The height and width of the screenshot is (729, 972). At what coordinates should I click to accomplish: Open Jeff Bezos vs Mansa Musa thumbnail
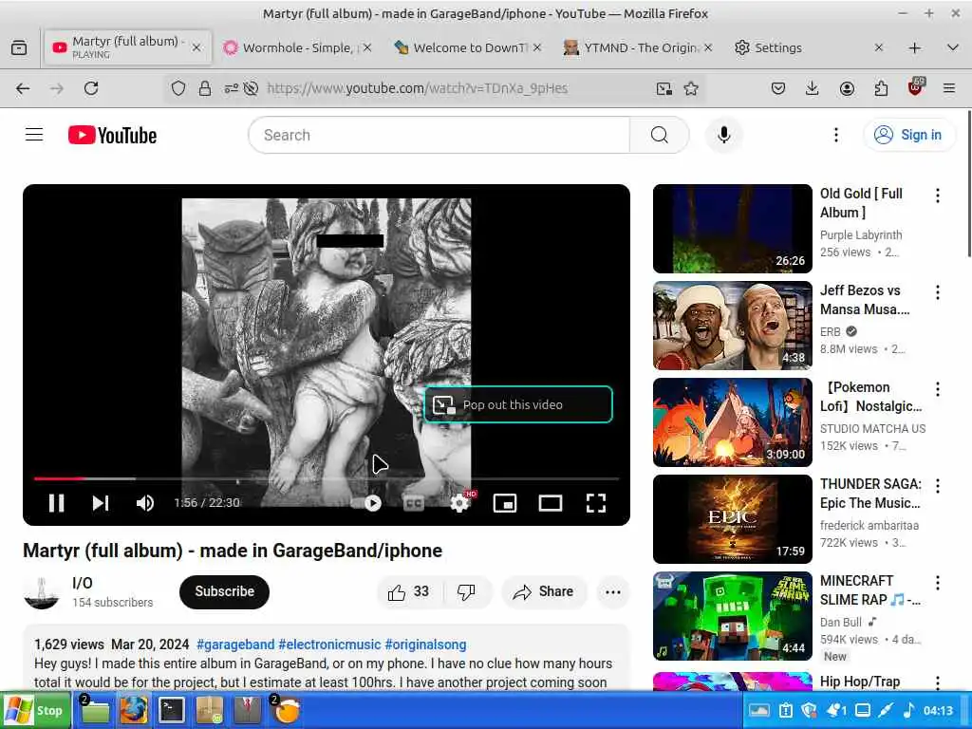point(732,326)
